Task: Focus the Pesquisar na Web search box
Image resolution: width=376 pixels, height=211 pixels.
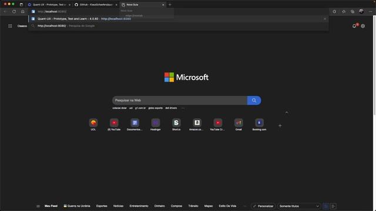Action: (x=180, y=100)
